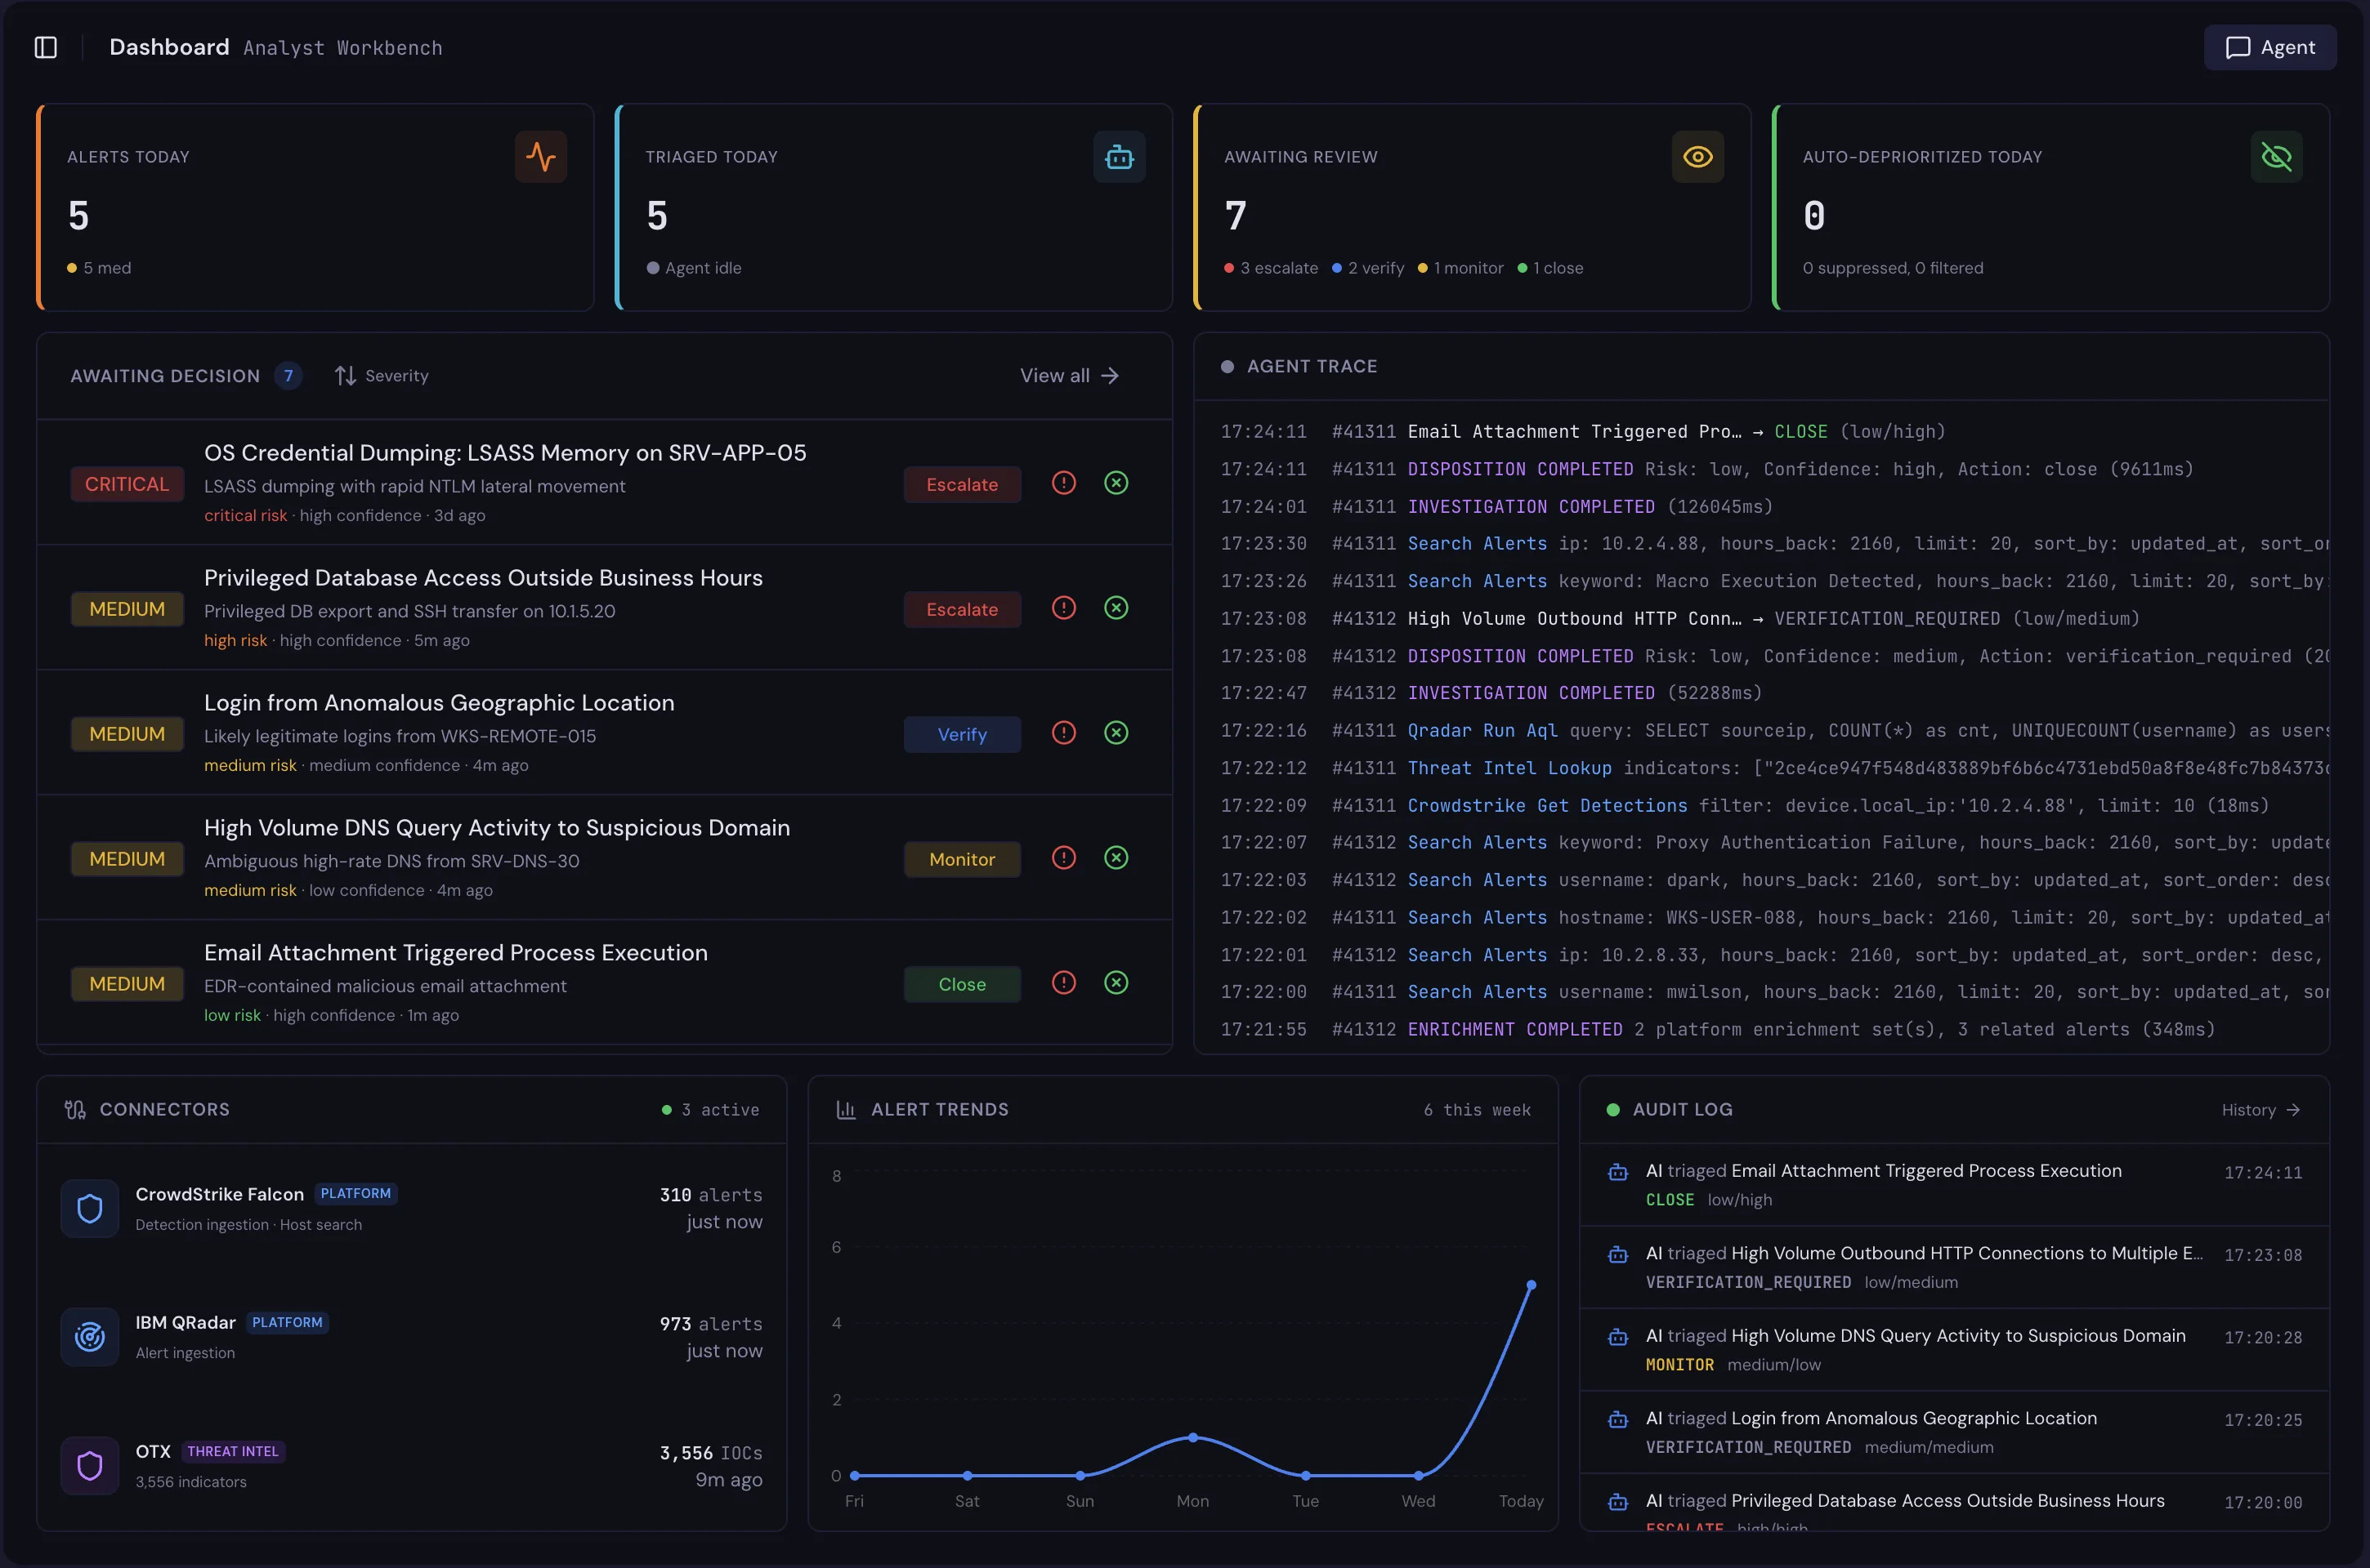The width and height of the screenshot is (2370, 1568).
Task: Dismiss the Anomalous Geographic Location alert
Action: tap(1116, 733)
